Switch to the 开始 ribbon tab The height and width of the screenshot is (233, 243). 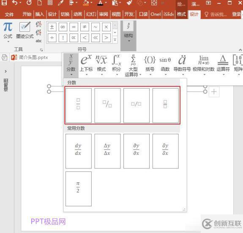click(x=27, y=14)
